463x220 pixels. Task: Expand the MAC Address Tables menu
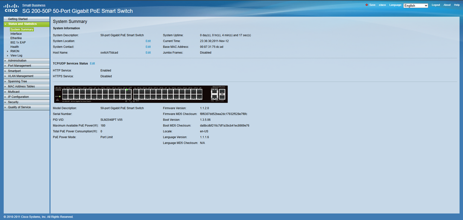pyautogui.click(x=26, y=86)
